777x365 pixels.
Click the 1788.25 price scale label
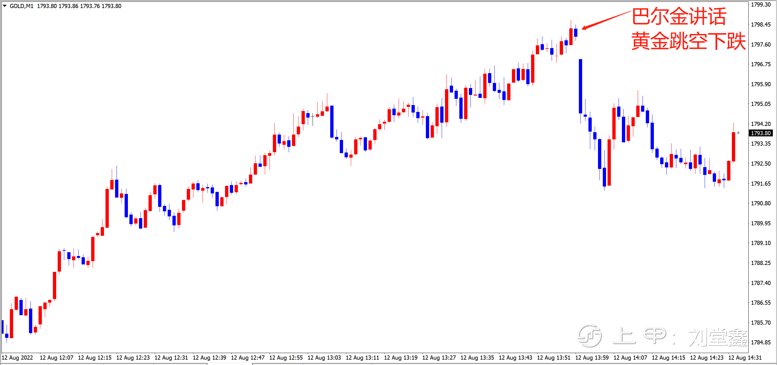click(x=760, y=263)
